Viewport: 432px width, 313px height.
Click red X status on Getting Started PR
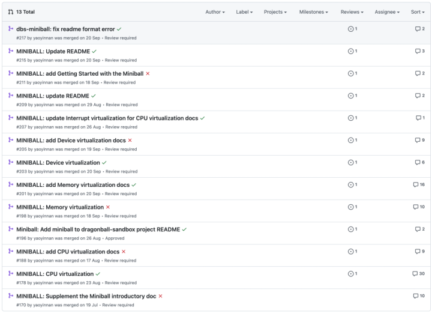tap(148, 73)
